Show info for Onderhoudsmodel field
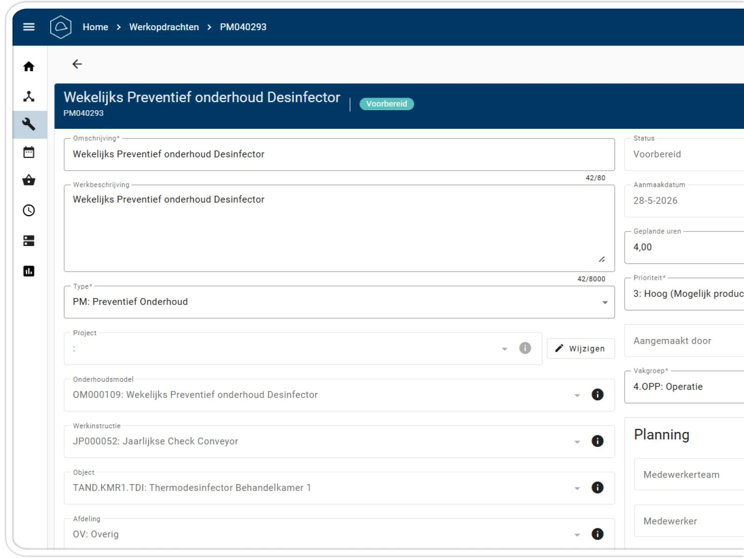This screenshot has width=744, height=558. pyautogui.click(x=598, y=394)
